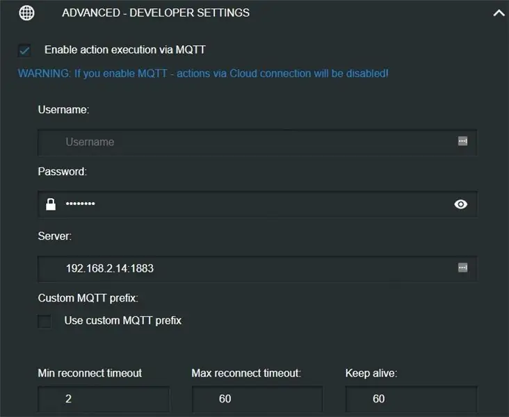Screen dimensions: 509x417
Task: Enable the Use custom MQTT prefix checkbox
Action: [x=45, y=321]
